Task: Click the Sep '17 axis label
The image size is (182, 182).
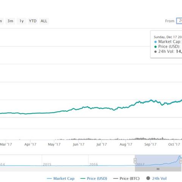Action: 151,144
